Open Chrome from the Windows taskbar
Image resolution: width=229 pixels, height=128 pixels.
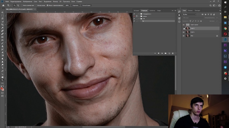225,28
